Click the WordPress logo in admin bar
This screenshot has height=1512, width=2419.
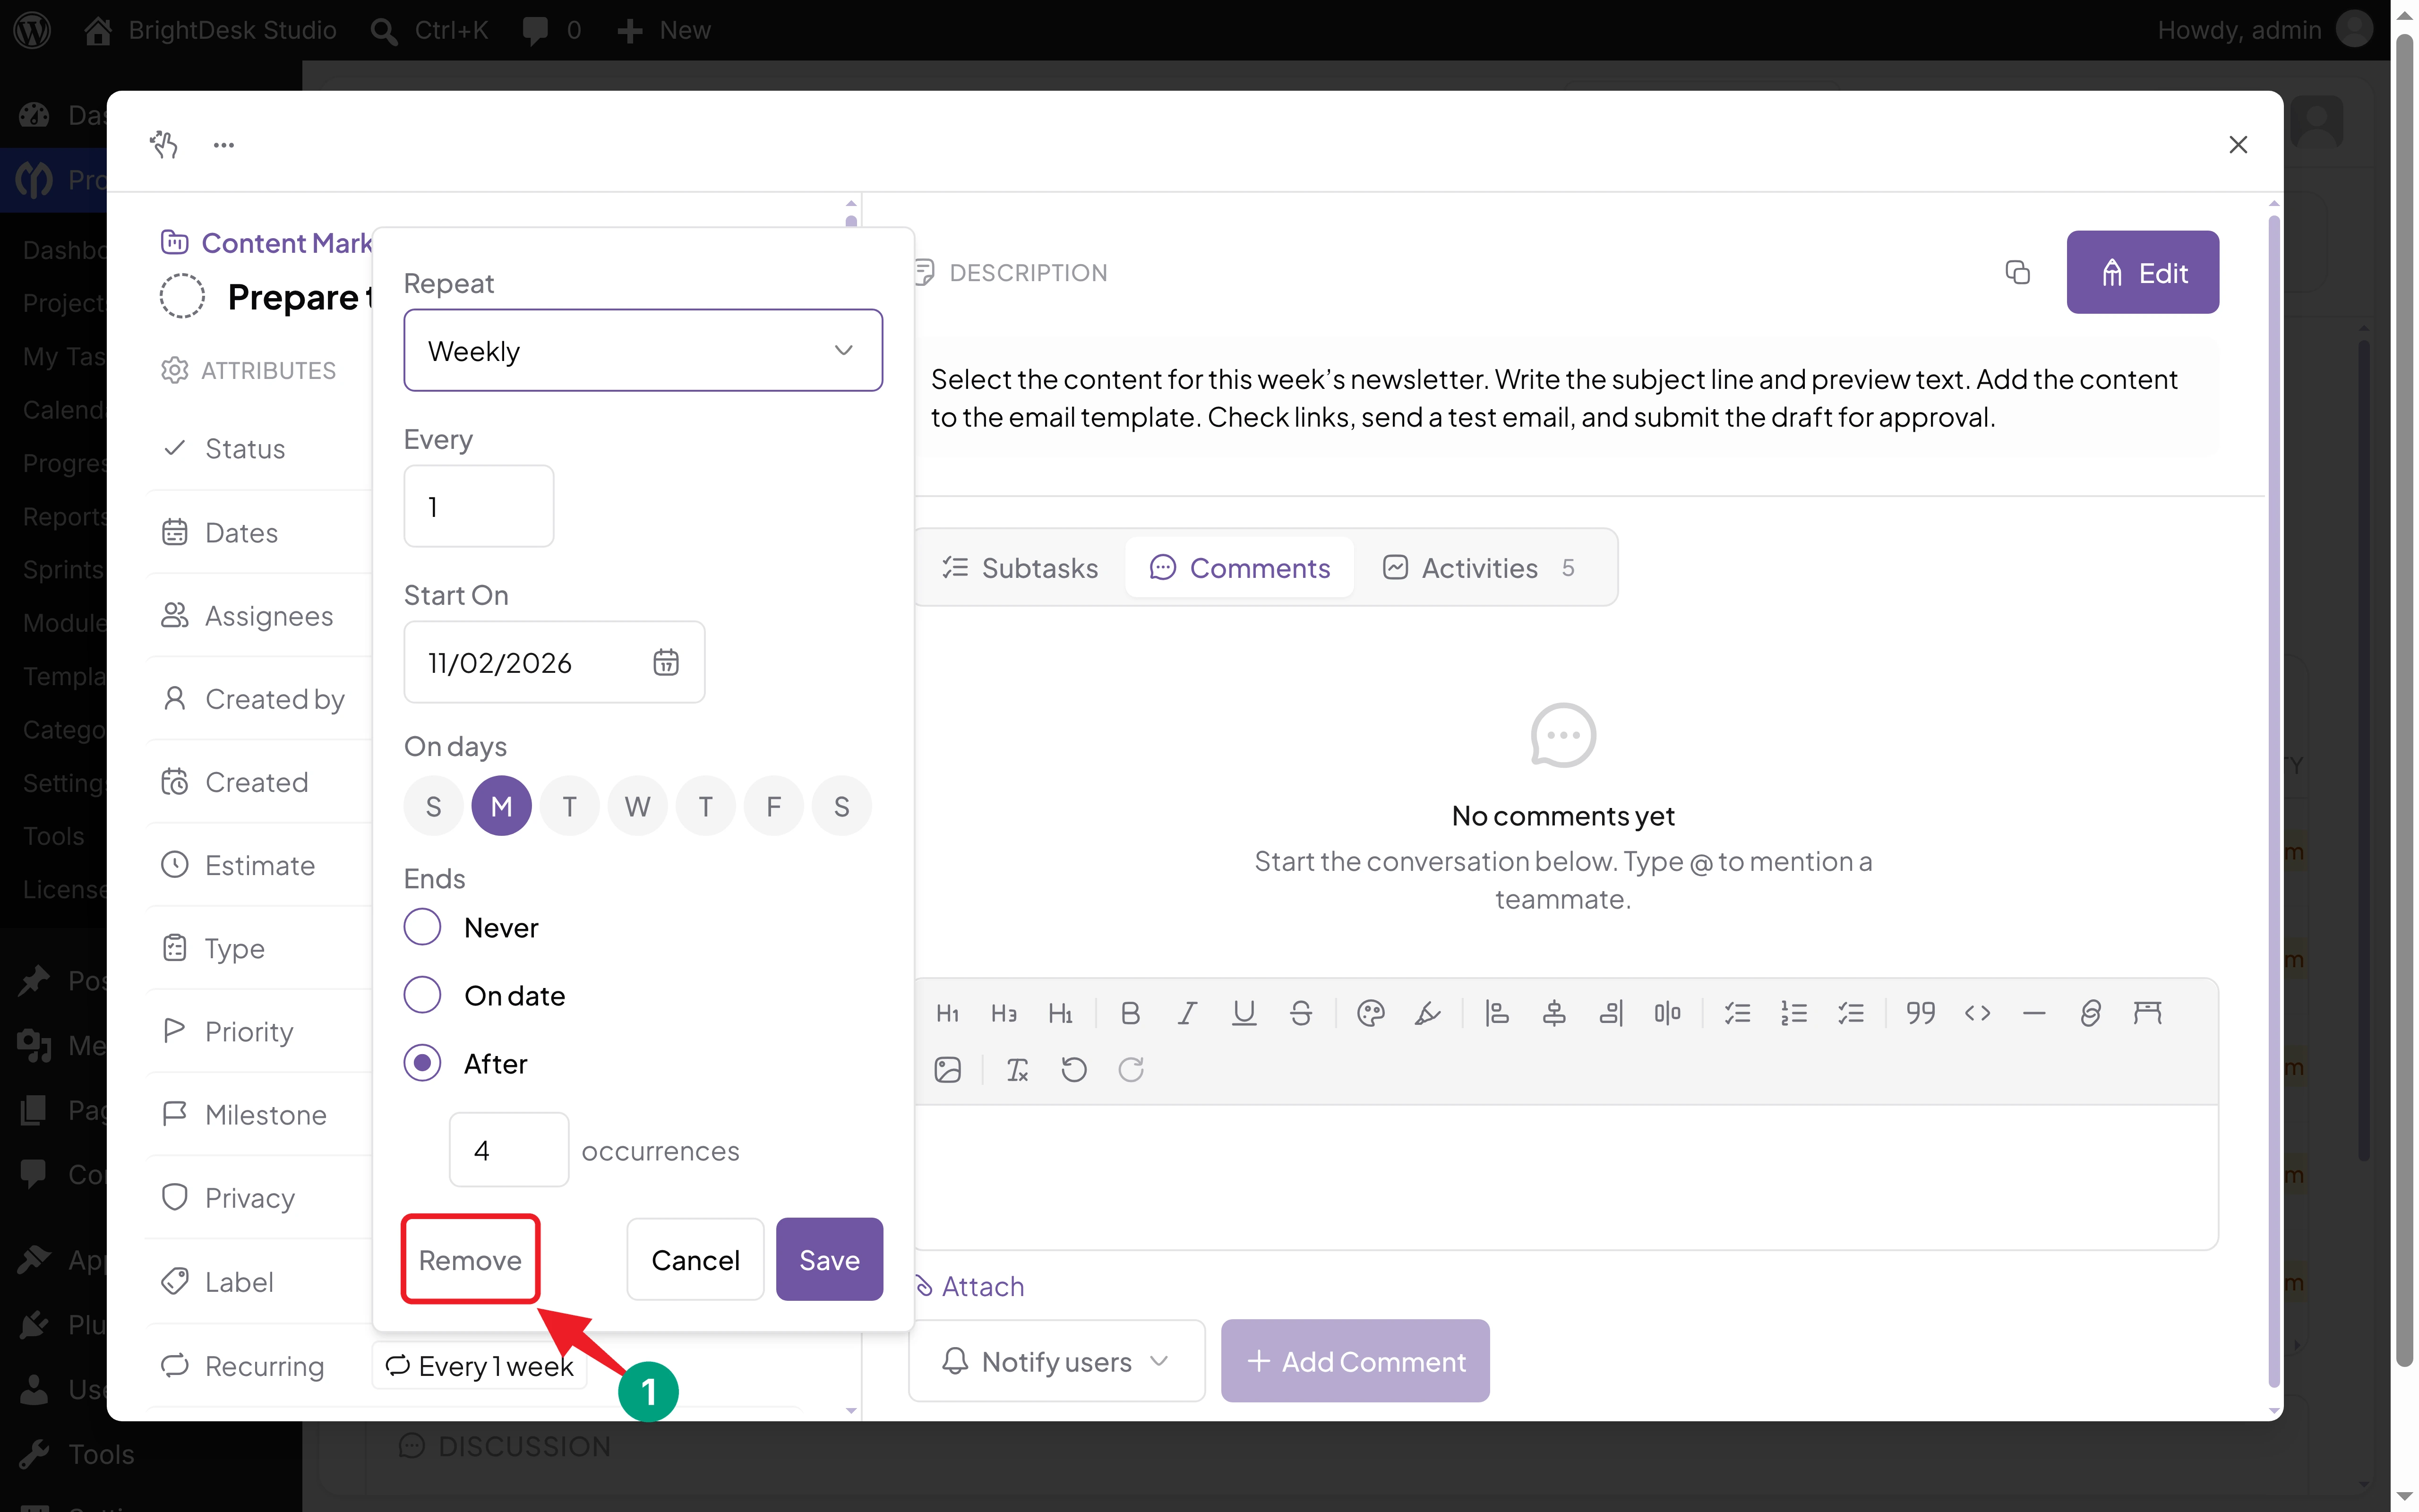click(32, 30)
